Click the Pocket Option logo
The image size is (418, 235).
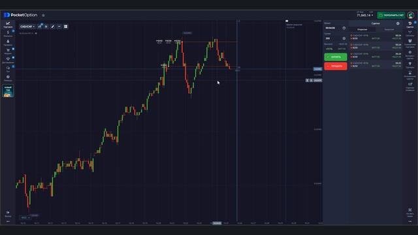coord(20,15)
